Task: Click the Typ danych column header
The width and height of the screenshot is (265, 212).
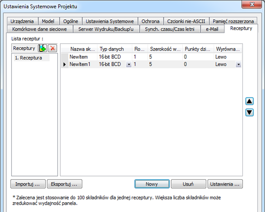Action: pyautogui.click(x=114, y=49)
